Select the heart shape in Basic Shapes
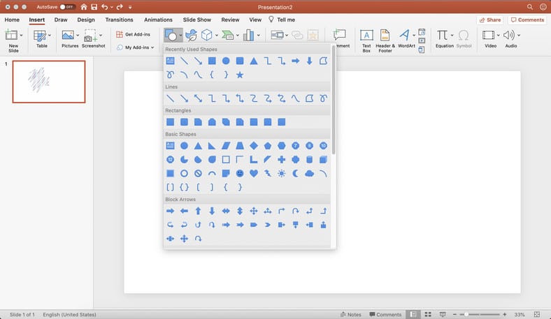Screen dimensions: 551x319 pyautogui.click(x=254, y=173)
